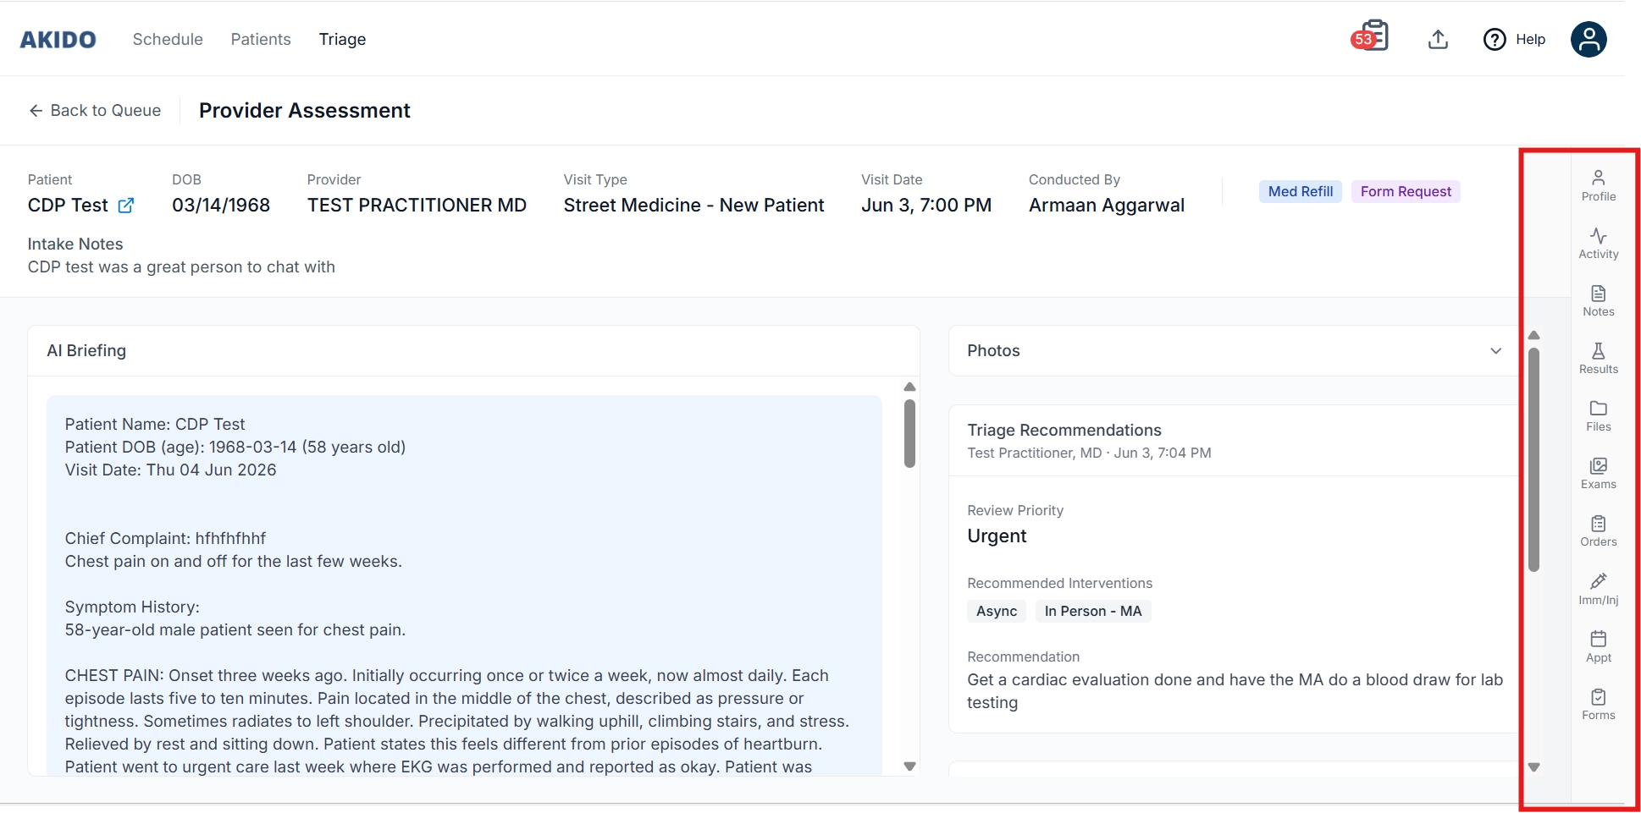
Task: Go to the Patients tab
Action: coord(261,39)
